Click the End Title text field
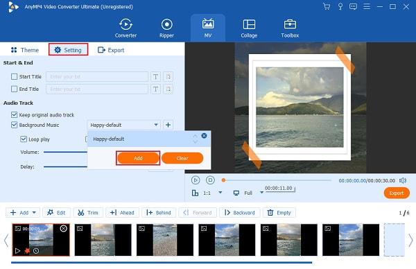This screenshot has width=416, height=269. pyautogui.click(x=97, y=89)
